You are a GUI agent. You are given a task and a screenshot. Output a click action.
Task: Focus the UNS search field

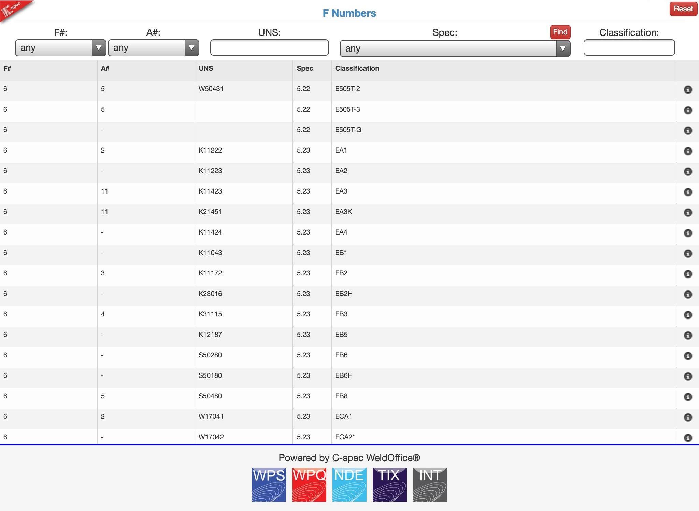pyautogui.click(x=269, y=47)
